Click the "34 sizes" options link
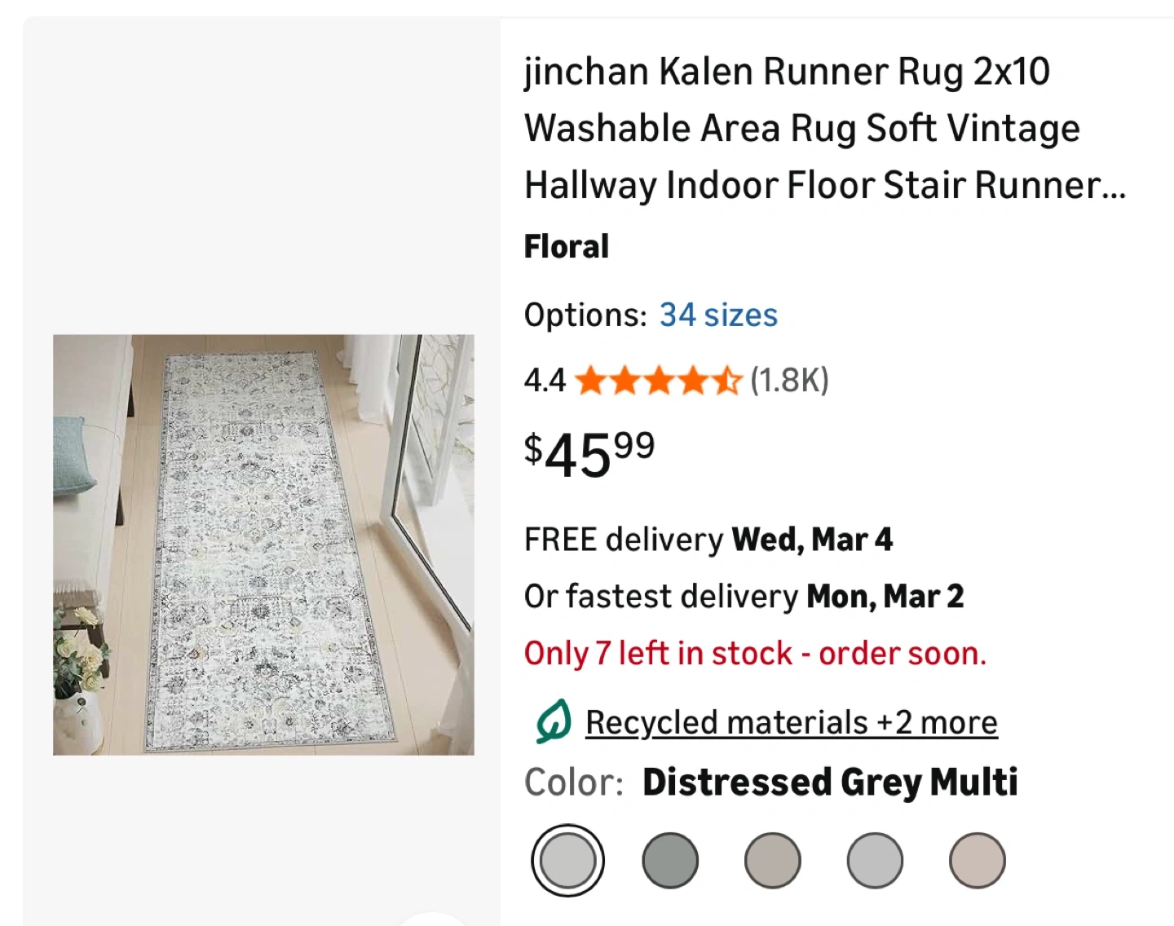The height and width of the screenshot is (926, 1174). tap(718, 315)
